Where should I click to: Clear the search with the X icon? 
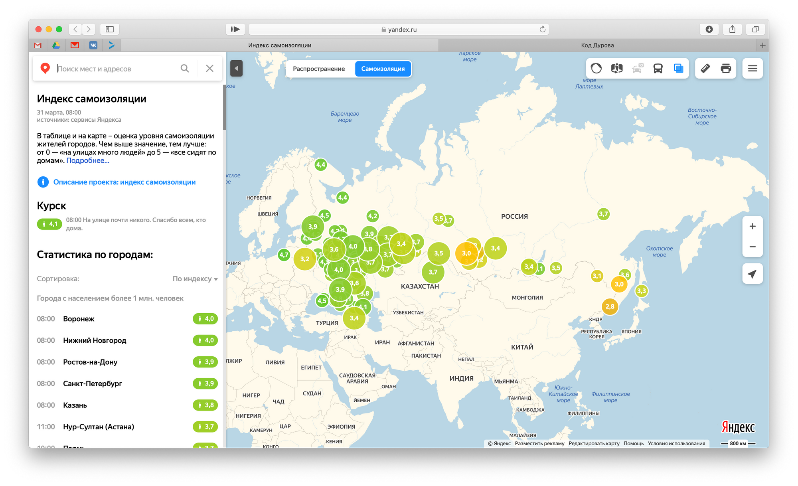(x=209, y=69)
